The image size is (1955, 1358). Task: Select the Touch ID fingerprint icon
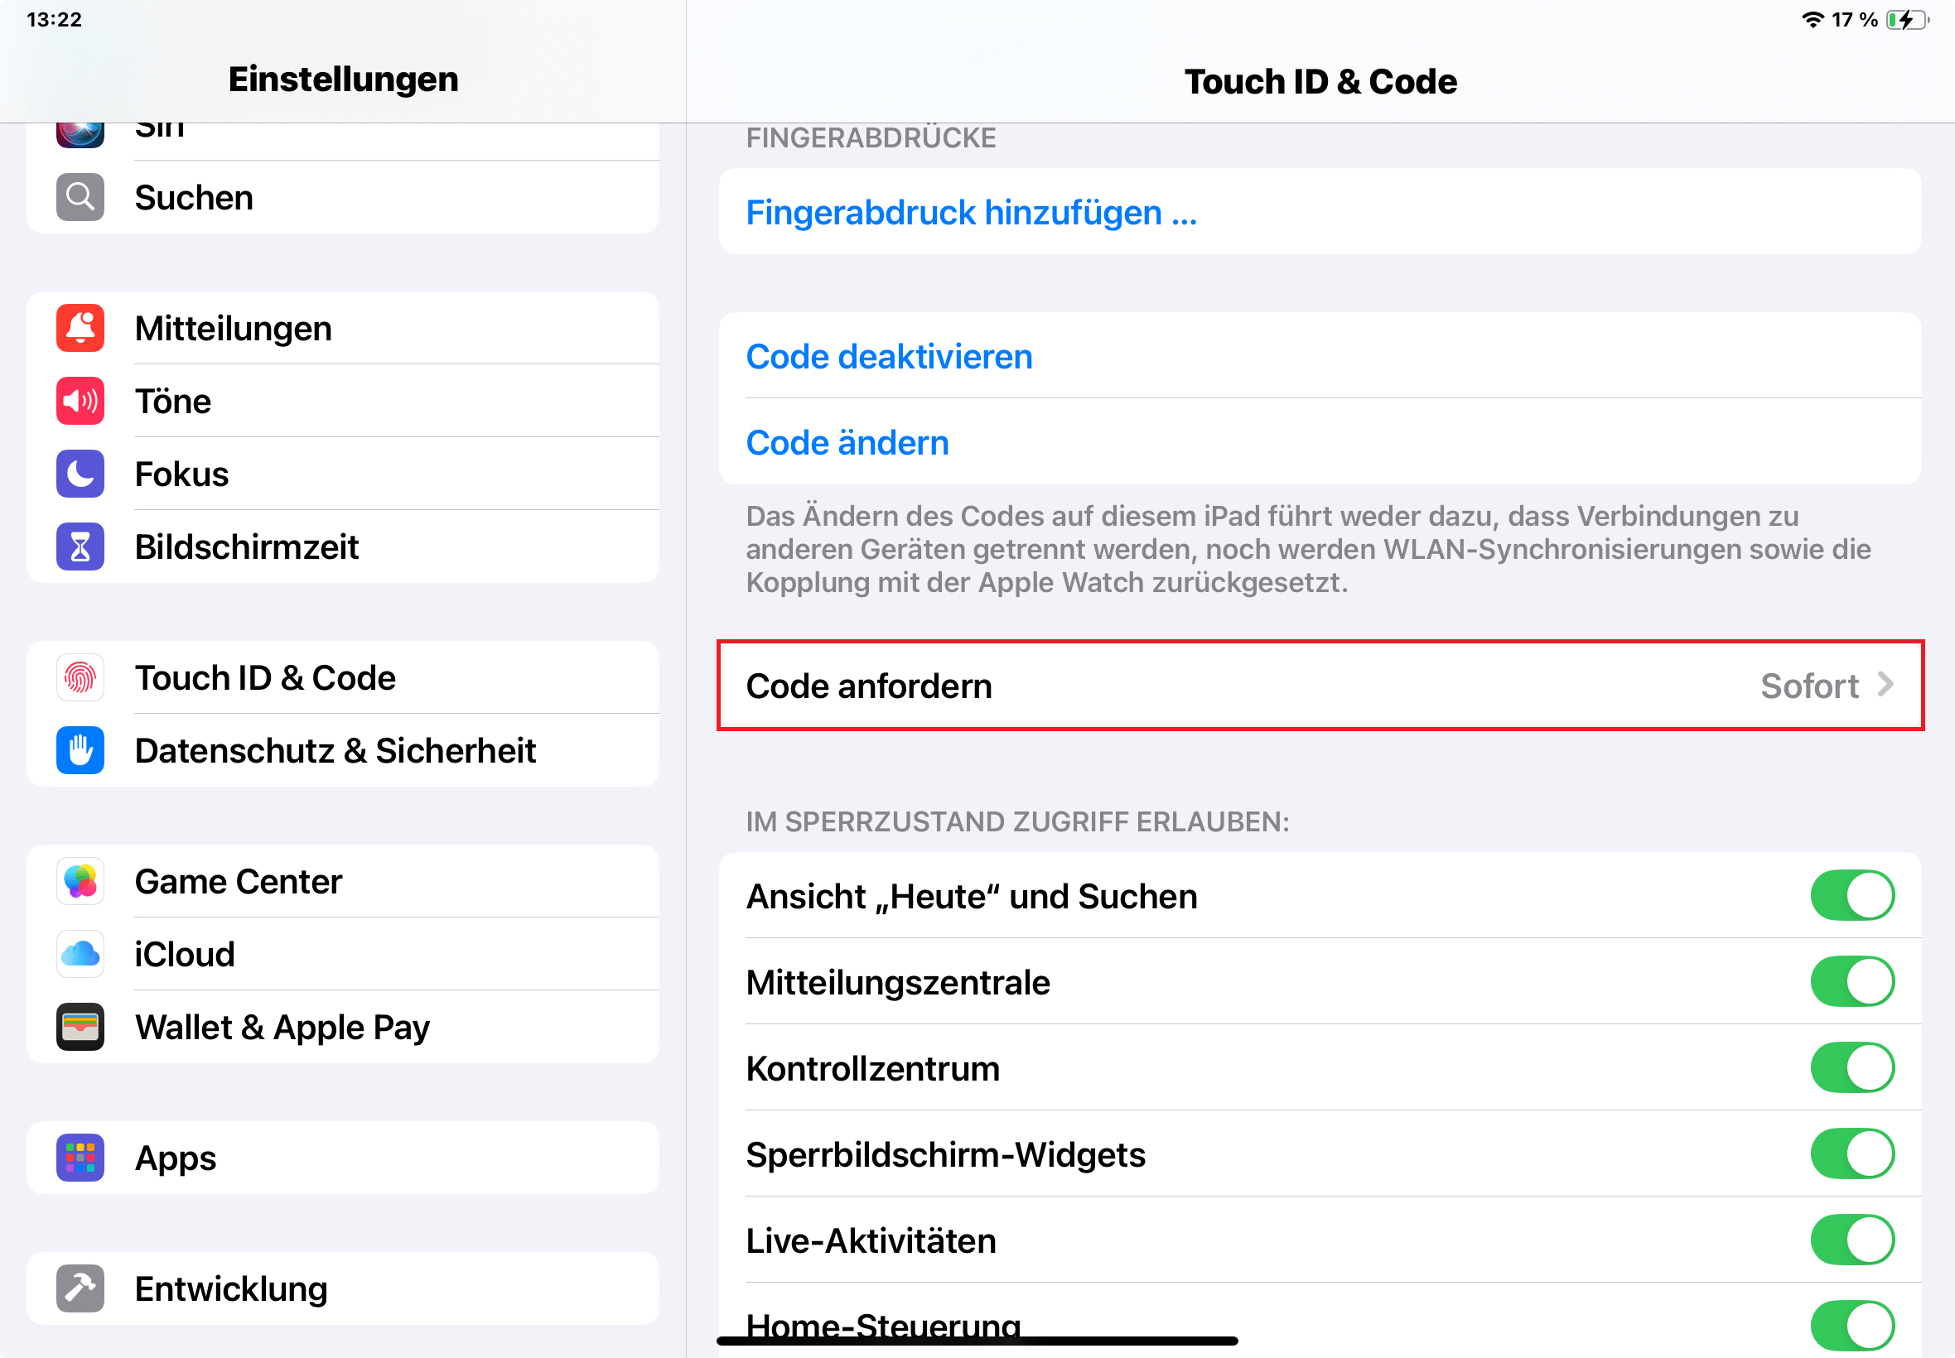point(80,677)
